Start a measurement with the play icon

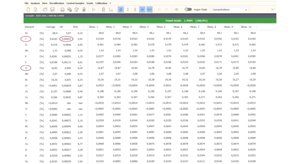pyautogui.click(x=94, y=9)
